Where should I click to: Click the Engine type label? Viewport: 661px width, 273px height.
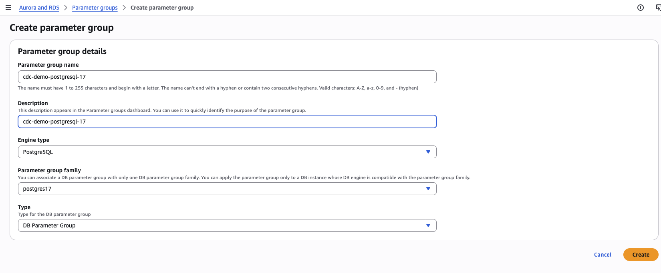tap(34, 140)
